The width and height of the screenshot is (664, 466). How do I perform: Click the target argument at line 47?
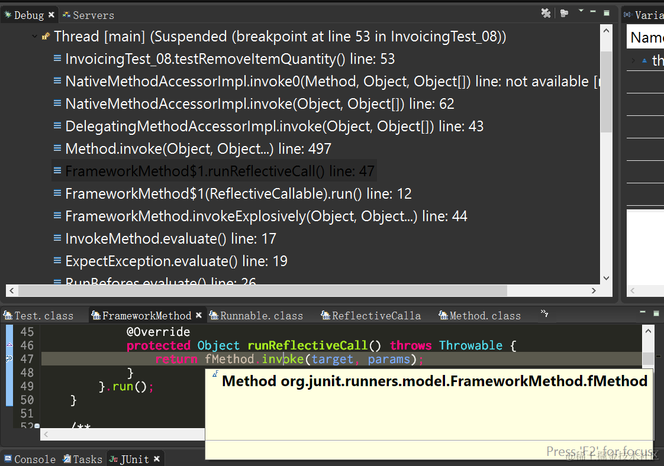coord(332,359)
